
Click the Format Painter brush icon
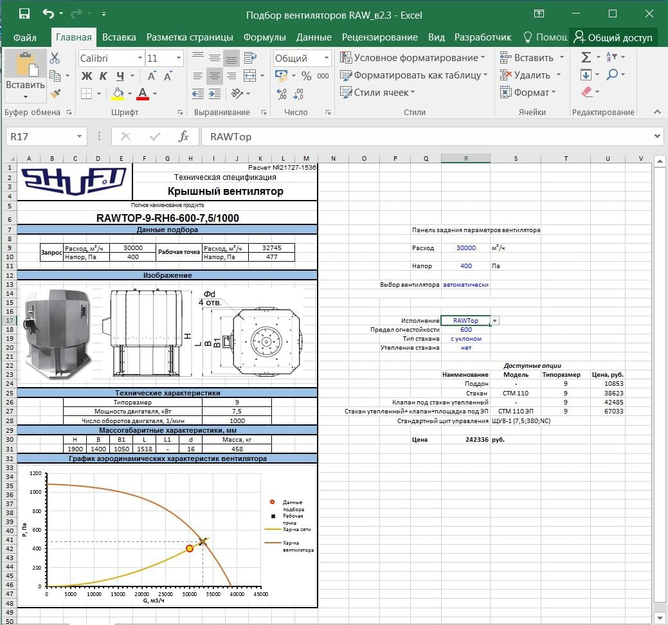coord(55,94)
